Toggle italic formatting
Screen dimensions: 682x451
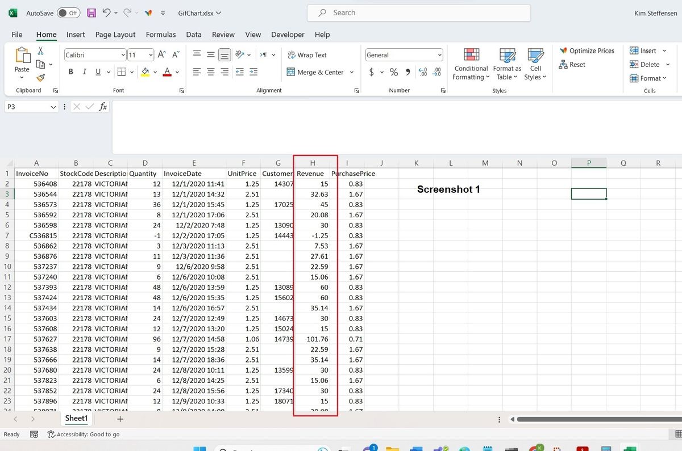point(83,71)
